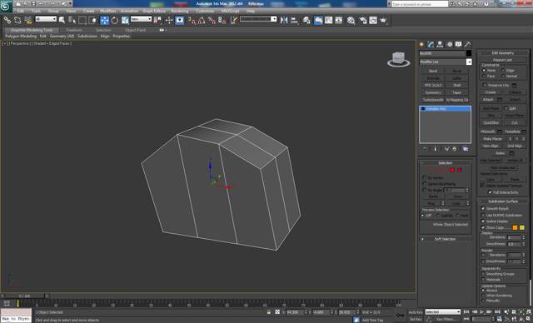The height and width of the screenshot is (323, 533).
Task: Expand the Soft Selection rollout
Action: point(445,239)
